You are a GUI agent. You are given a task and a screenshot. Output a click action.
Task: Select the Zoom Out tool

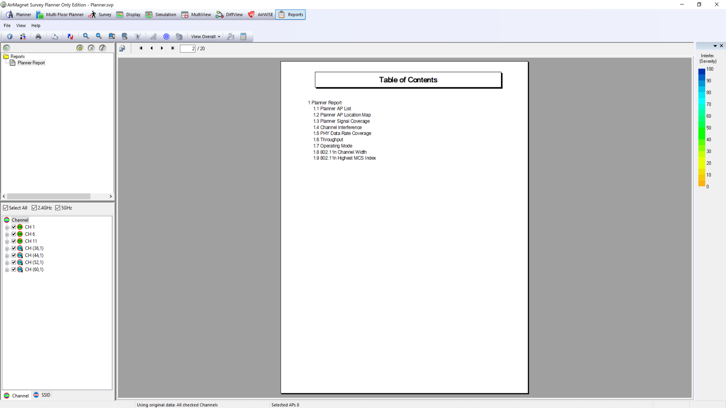point(99,36)
